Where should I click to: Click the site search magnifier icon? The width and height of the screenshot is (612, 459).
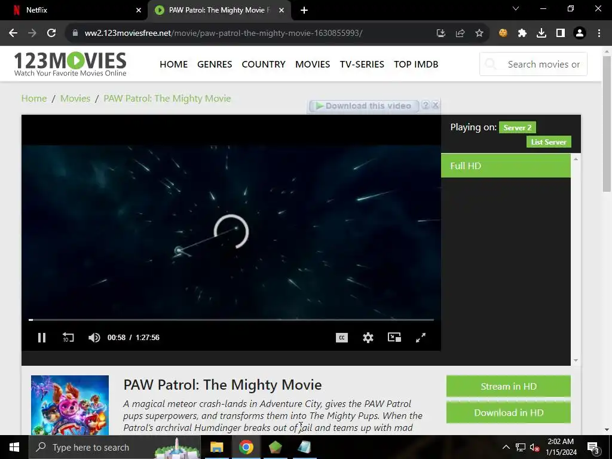pos(491,64)
